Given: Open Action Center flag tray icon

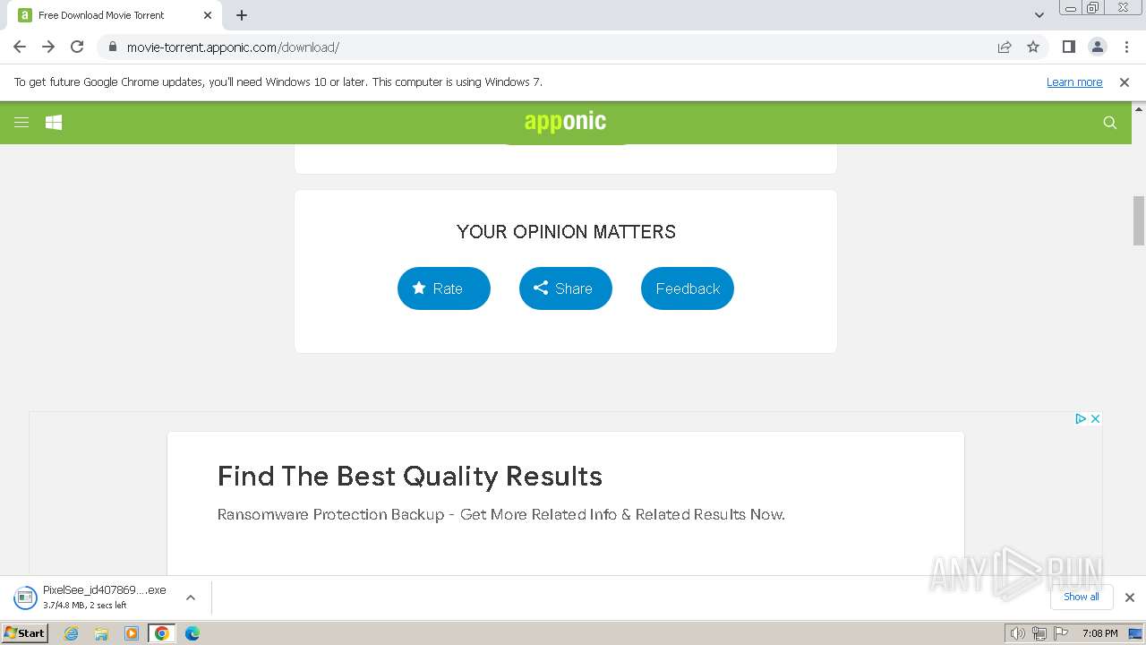Looking at the screenshot, I should 1061,633.
